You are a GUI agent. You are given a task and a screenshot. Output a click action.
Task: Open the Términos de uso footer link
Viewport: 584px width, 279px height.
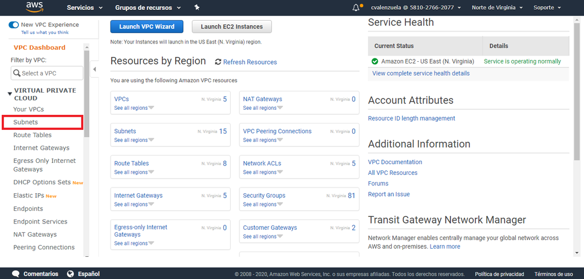tap(554, 274)
